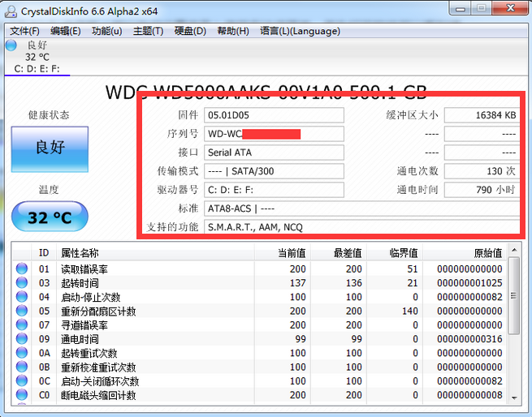Click the 原始值 column header
The image size is (532, 417).
point(465,253)
